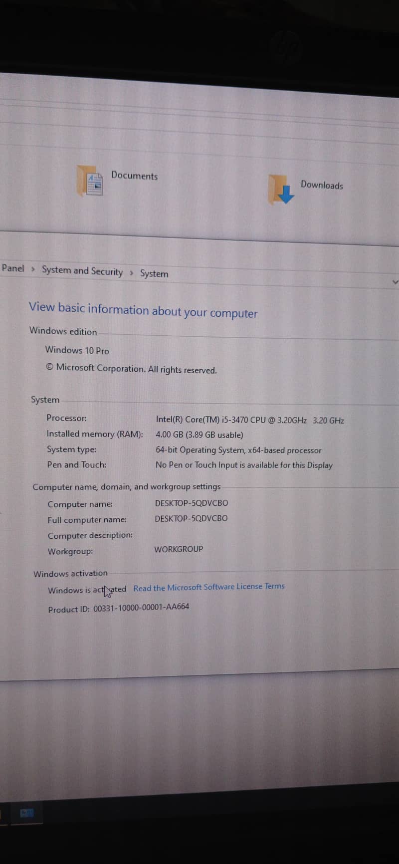Read the Microsoft Software License Terms

(209, 587)
